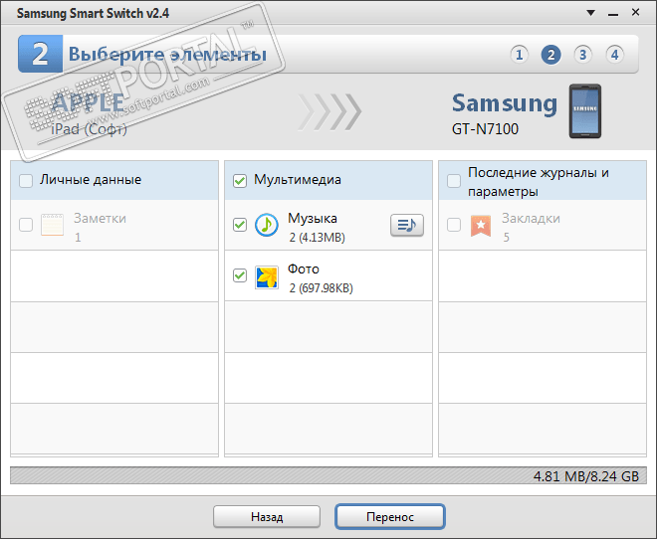Click the 'Выберите элементы' step title

coord(167,55)
